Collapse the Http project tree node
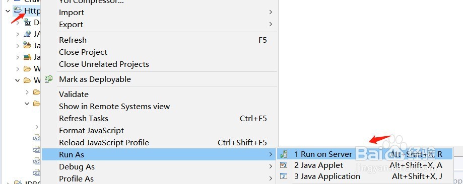Viewport: 463px width, 184px height. click(8, 11)
